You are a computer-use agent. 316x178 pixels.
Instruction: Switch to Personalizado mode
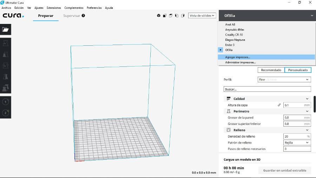pyautogui.click(x=298, y=70)
